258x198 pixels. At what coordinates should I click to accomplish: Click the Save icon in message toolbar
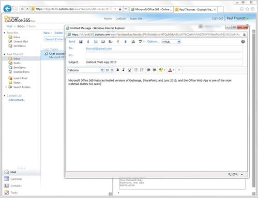tap(81, 41)
